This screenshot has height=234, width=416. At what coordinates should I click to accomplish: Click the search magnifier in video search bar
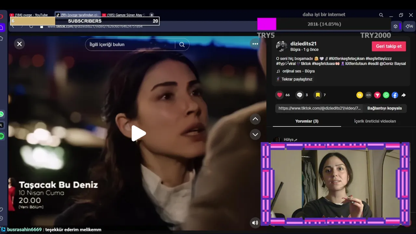pos(182,45)
